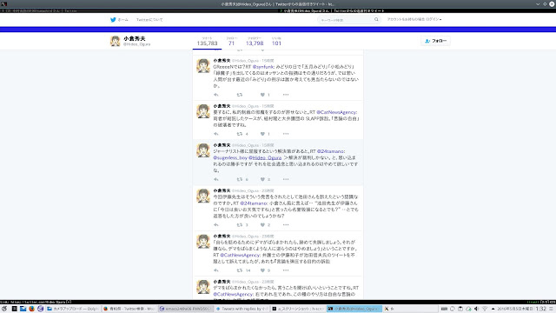Click avatar beside the 自らを貶める tweet

pyautogui.click(x=203, y=242)
